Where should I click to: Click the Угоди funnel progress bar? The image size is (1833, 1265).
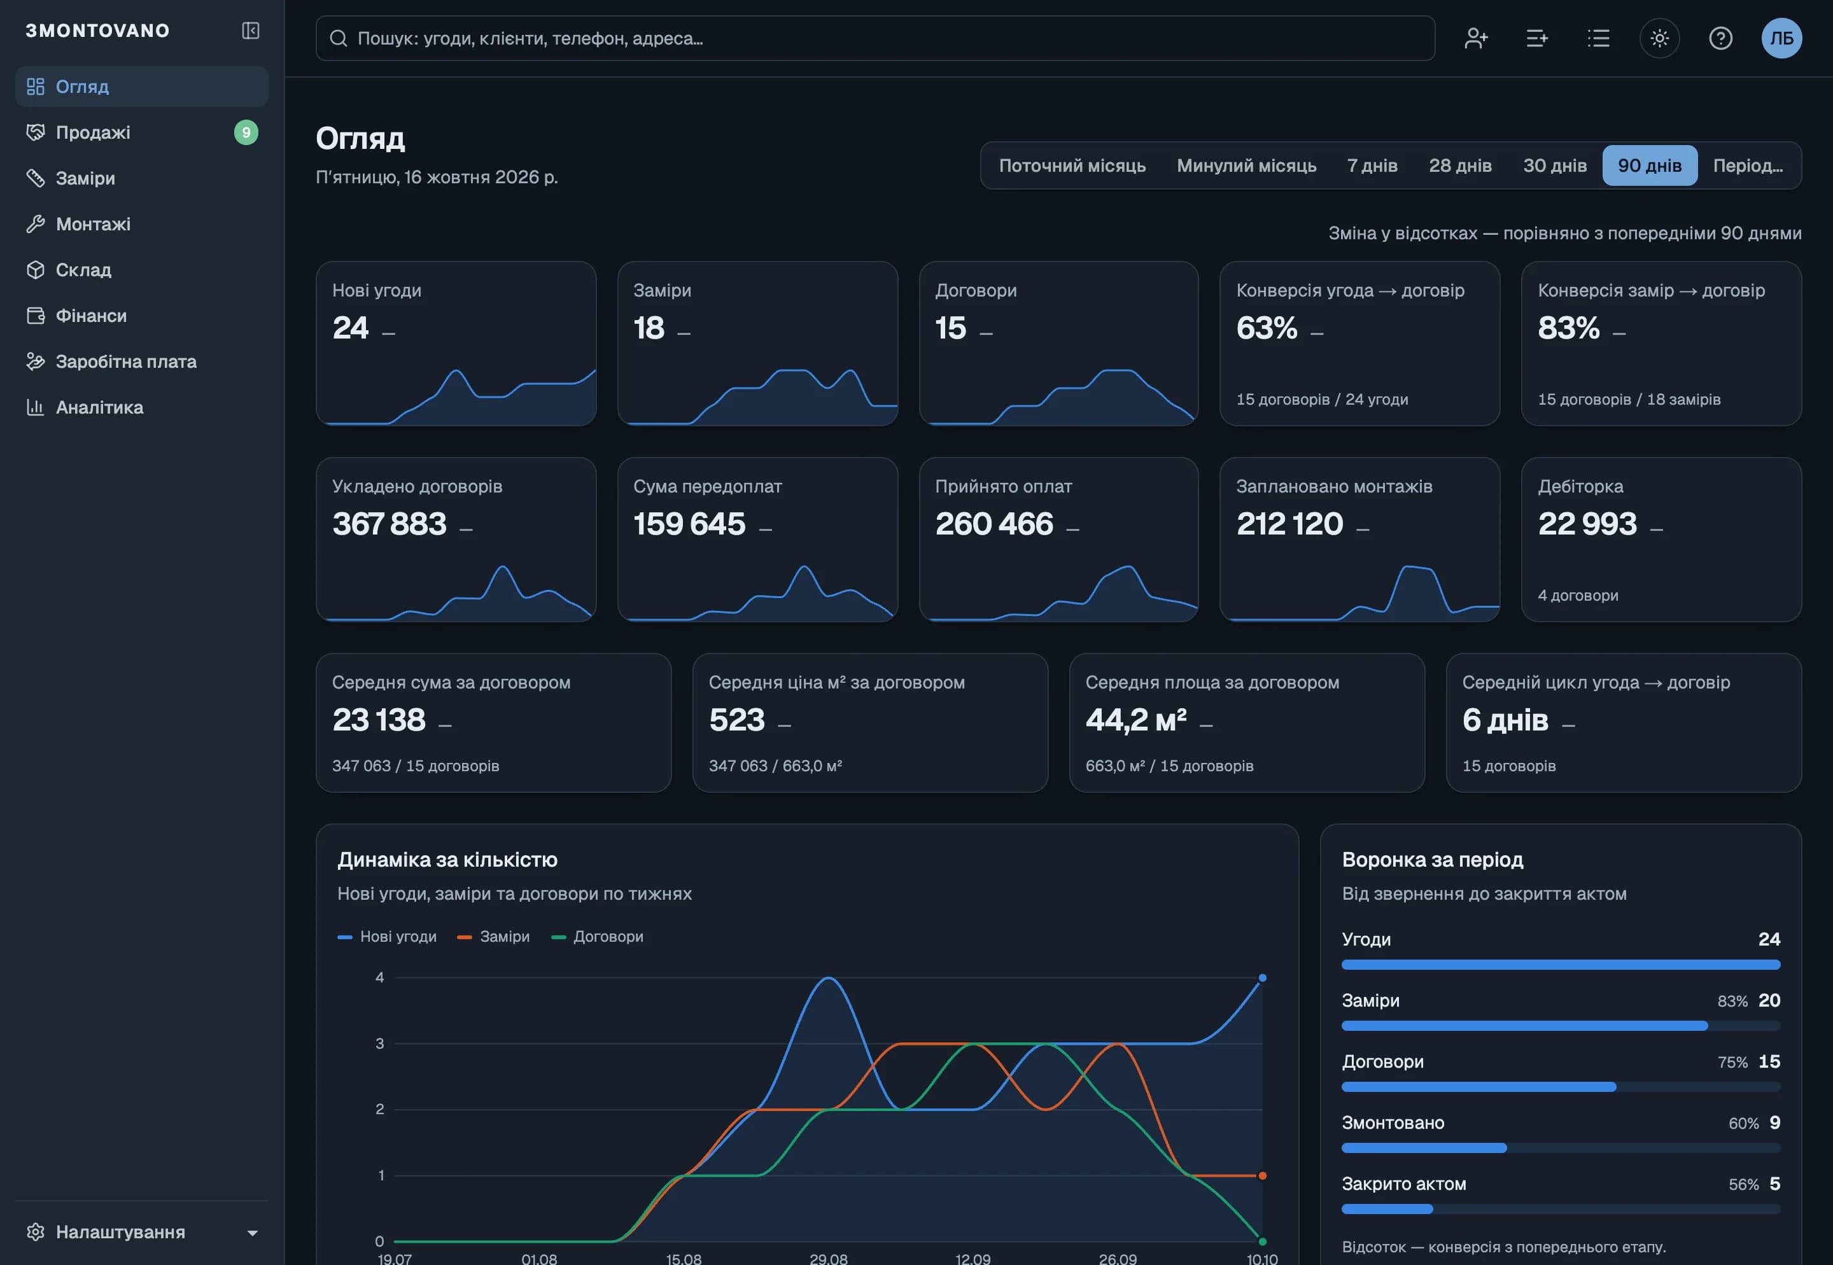pos(1560,965)
